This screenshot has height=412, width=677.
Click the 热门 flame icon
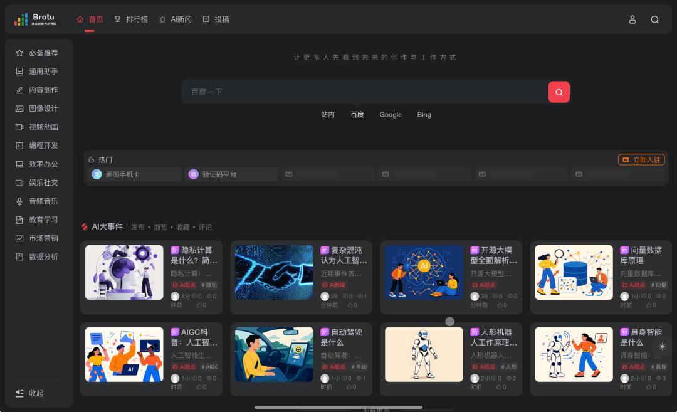click(91, 160)
